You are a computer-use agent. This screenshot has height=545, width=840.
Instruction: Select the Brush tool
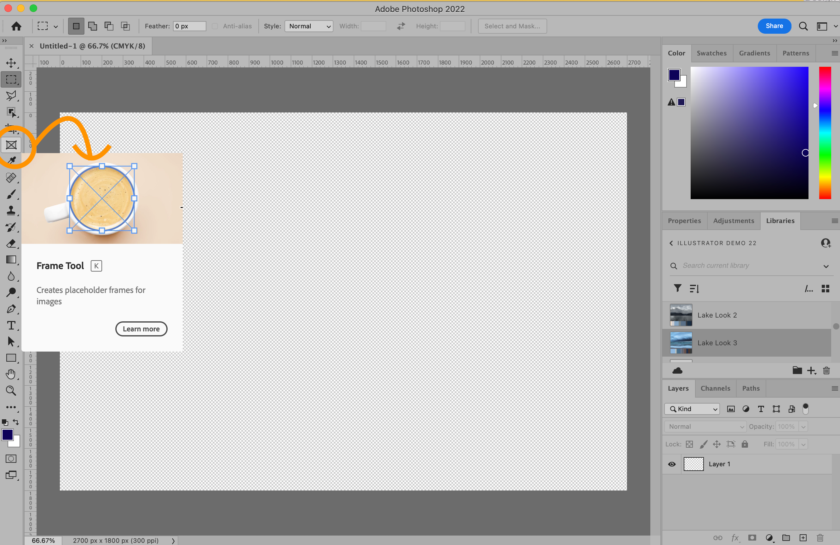11,194
